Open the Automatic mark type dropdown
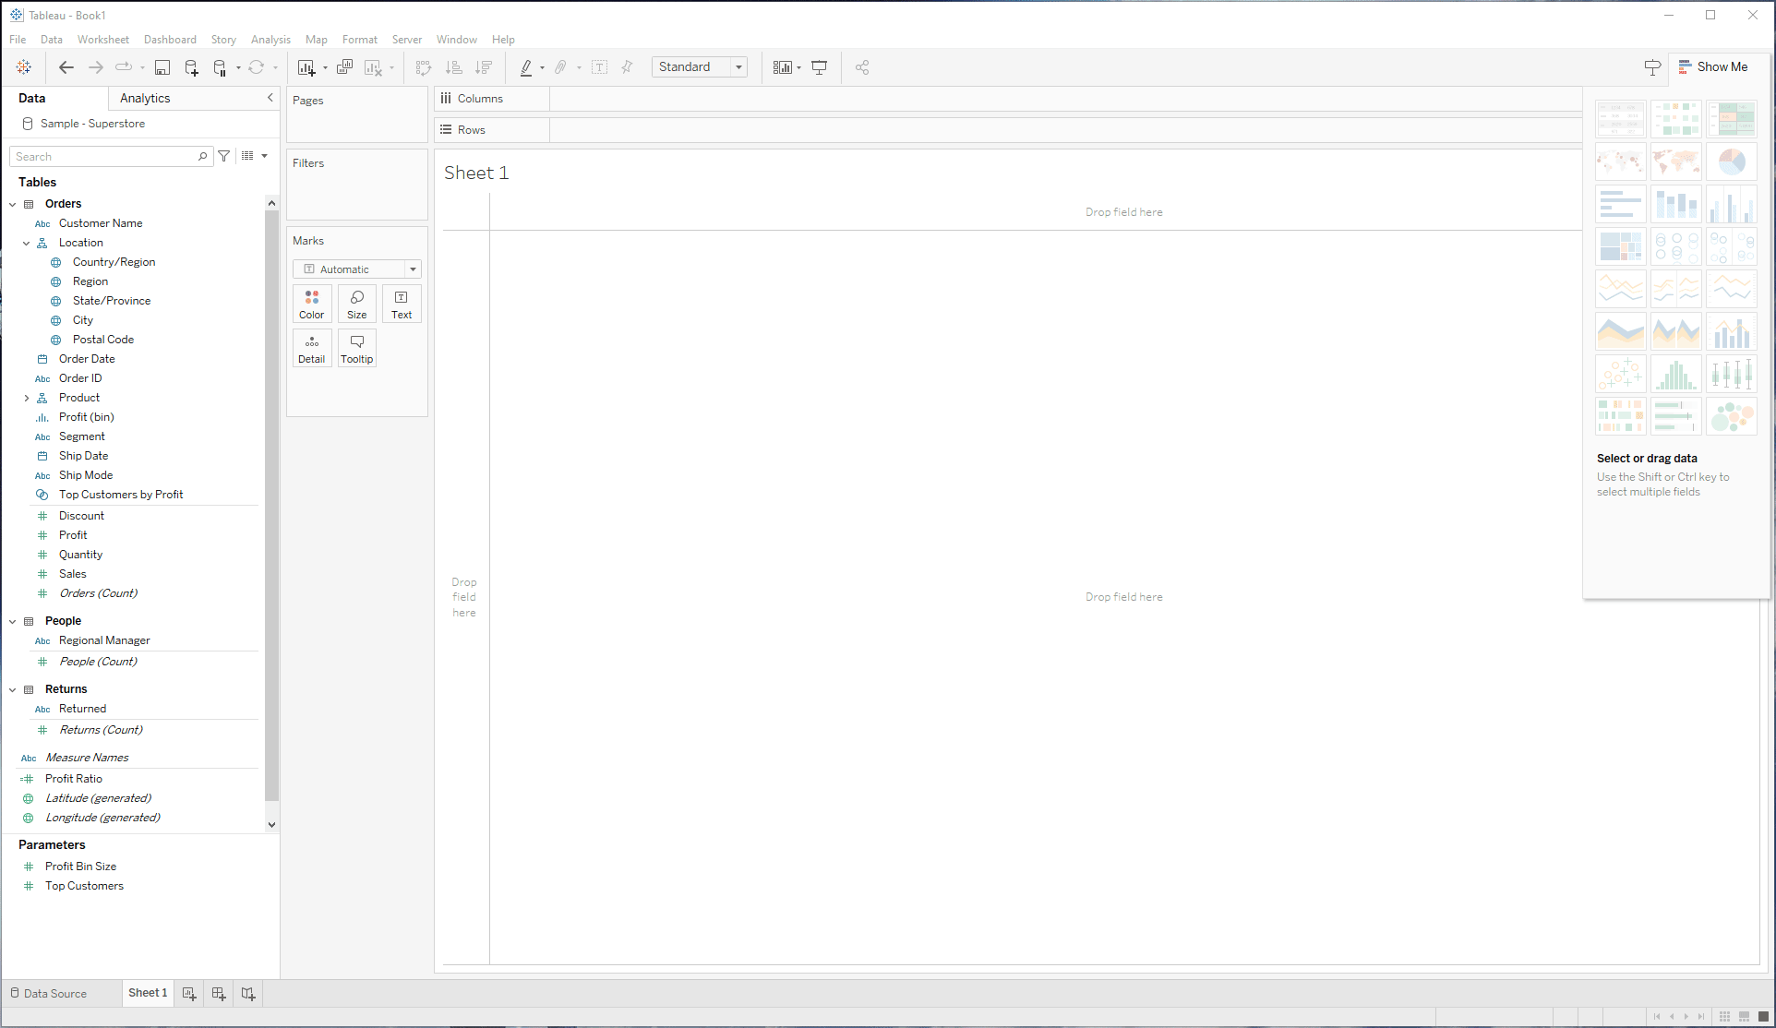 pyautogui.click(x=412, y=269)
